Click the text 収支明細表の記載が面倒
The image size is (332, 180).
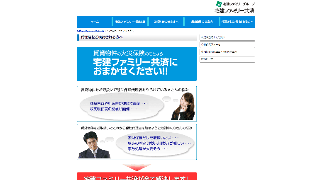(113, 109)
